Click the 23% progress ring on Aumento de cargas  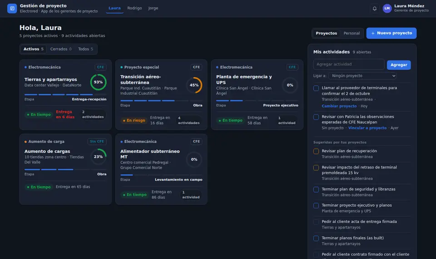pyautogui.click(x=98, y=157)
